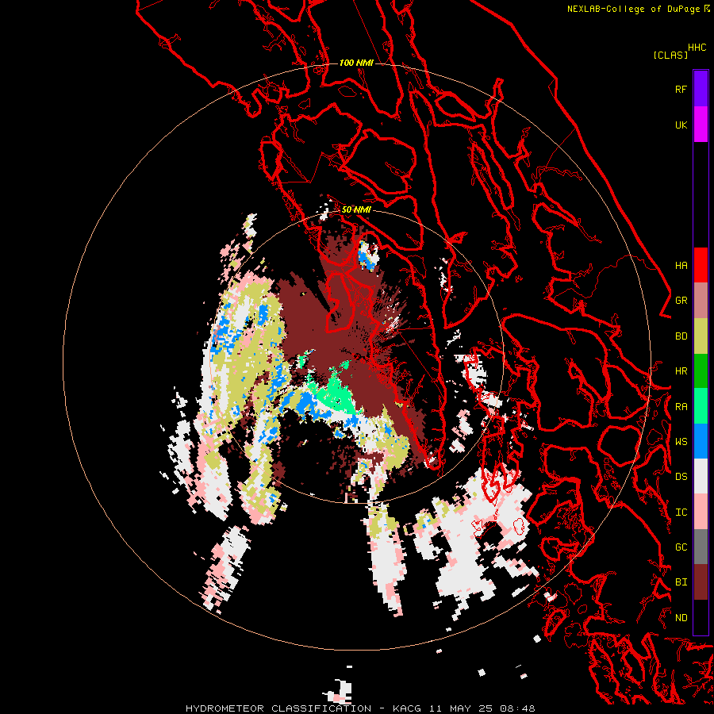Click the IC light-pink legend swatch
This screenshot has height=714, width=714.
pos(701,512)
